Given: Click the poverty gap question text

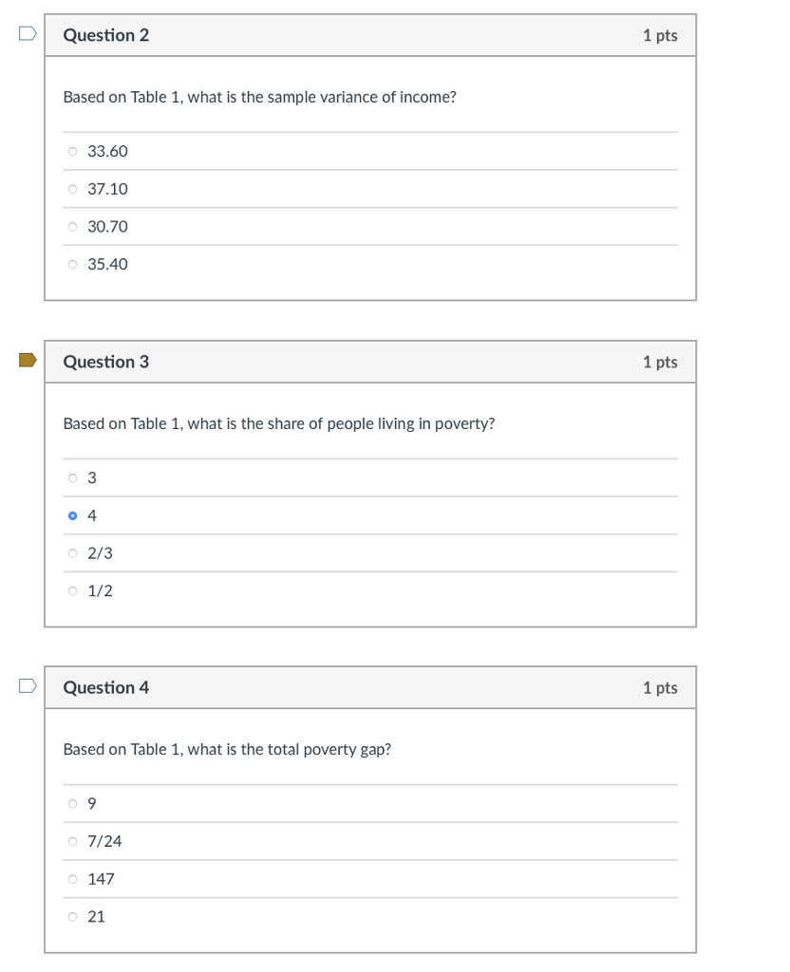Looking at the screenshot, I should pos(227,749).
